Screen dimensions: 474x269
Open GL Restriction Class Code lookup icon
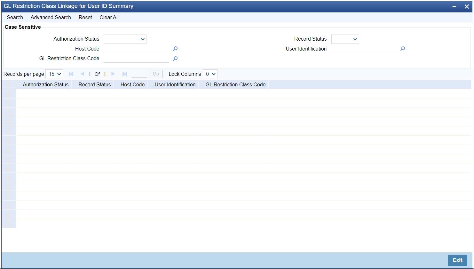click(x=175, y=59)
